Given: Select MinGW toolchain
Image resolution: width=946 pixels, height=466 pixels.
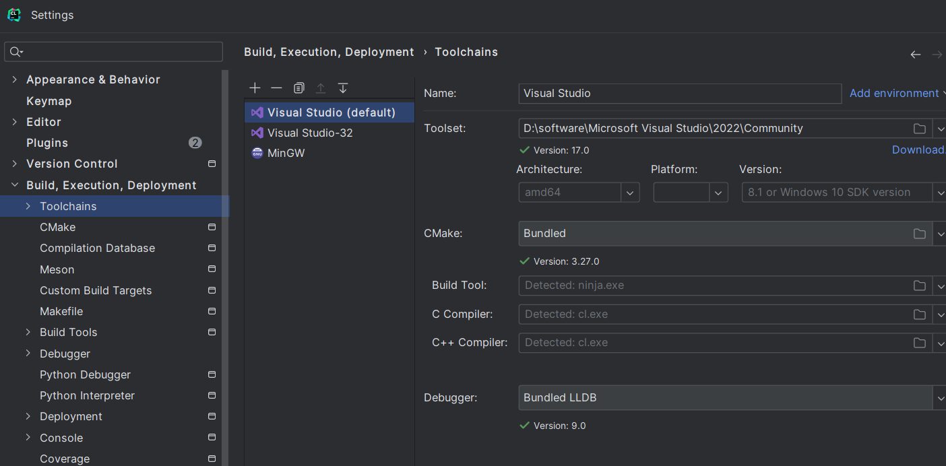Looking at the screenshot, I should (329, 153).
